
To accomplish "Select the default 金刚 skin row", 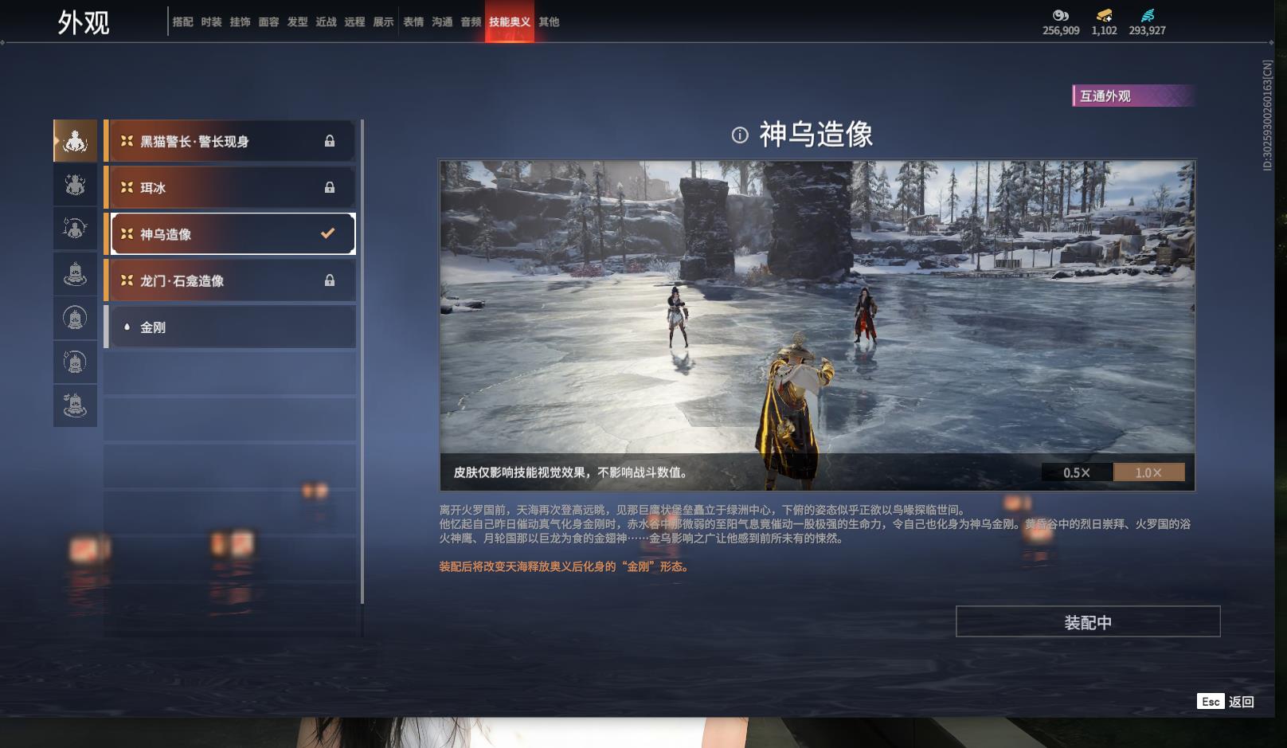I will pyautogui.click(x=229, y=327).
